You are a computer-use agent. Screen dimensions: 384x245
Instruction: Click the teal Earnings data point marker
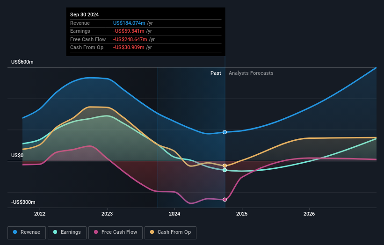click(x=225, y=170)
